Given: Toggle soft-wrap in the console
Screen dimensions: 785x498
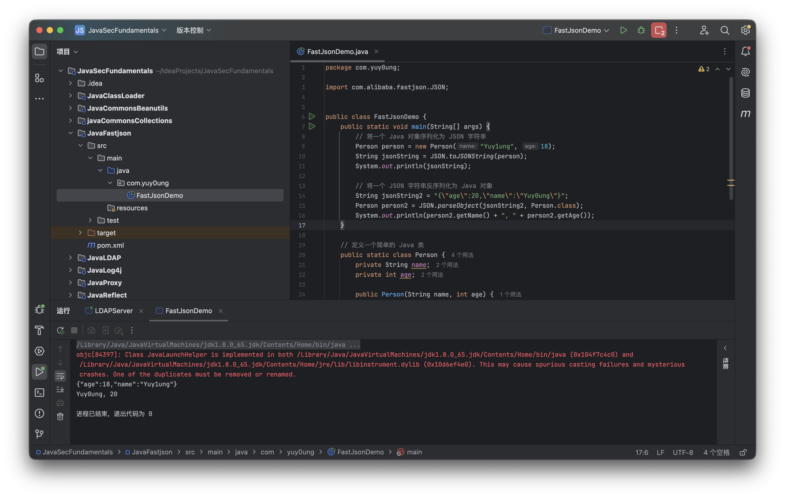Looking at the screenshot, I should pos(60,376).
